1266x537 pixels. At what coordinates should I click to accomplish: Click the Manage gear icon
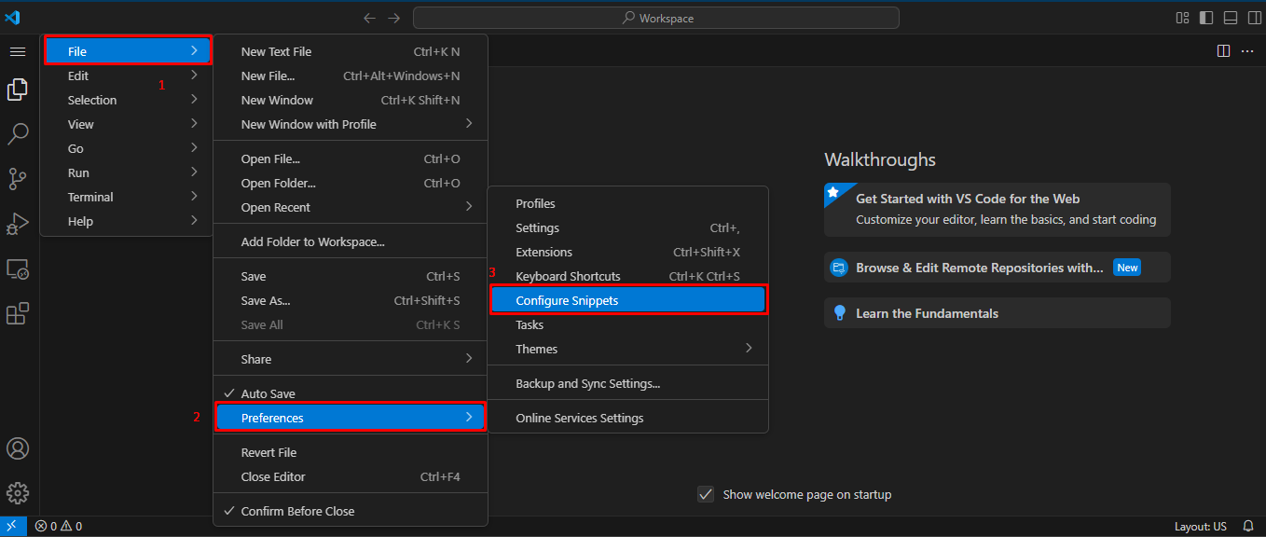17,493
